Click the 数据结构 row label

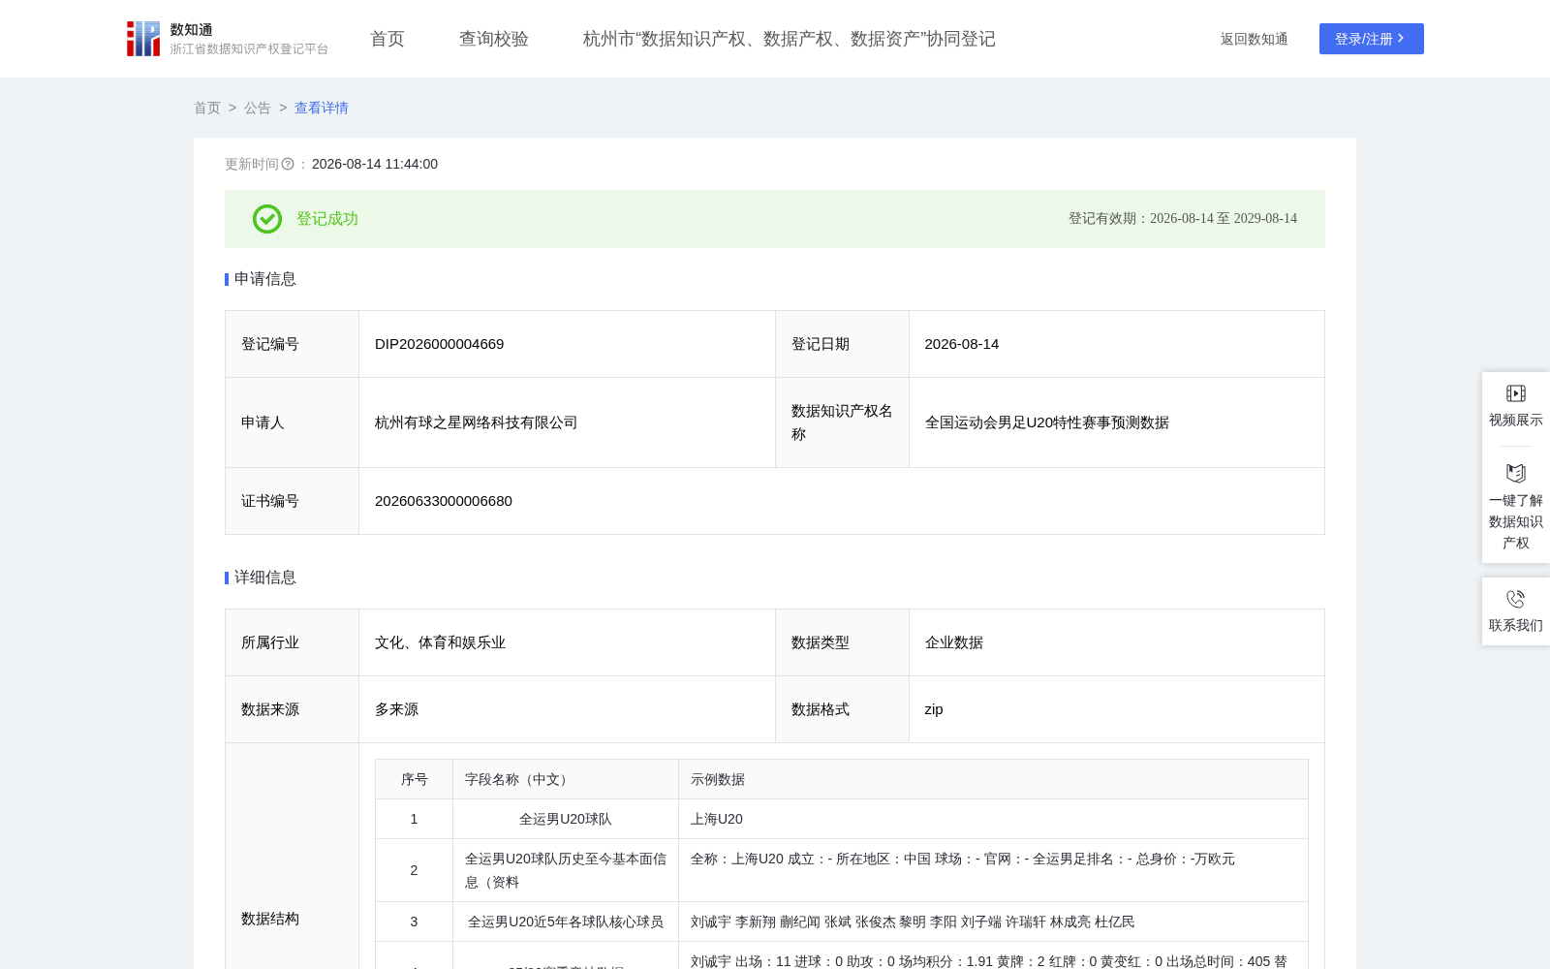[270, 919]
